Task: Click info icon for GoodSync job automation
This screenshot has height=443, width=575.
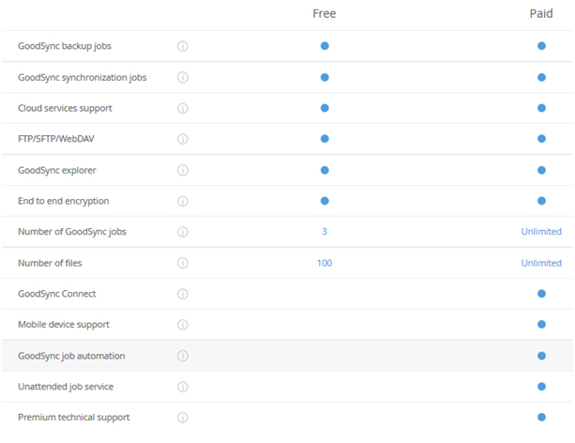Action: coord(183,356)
